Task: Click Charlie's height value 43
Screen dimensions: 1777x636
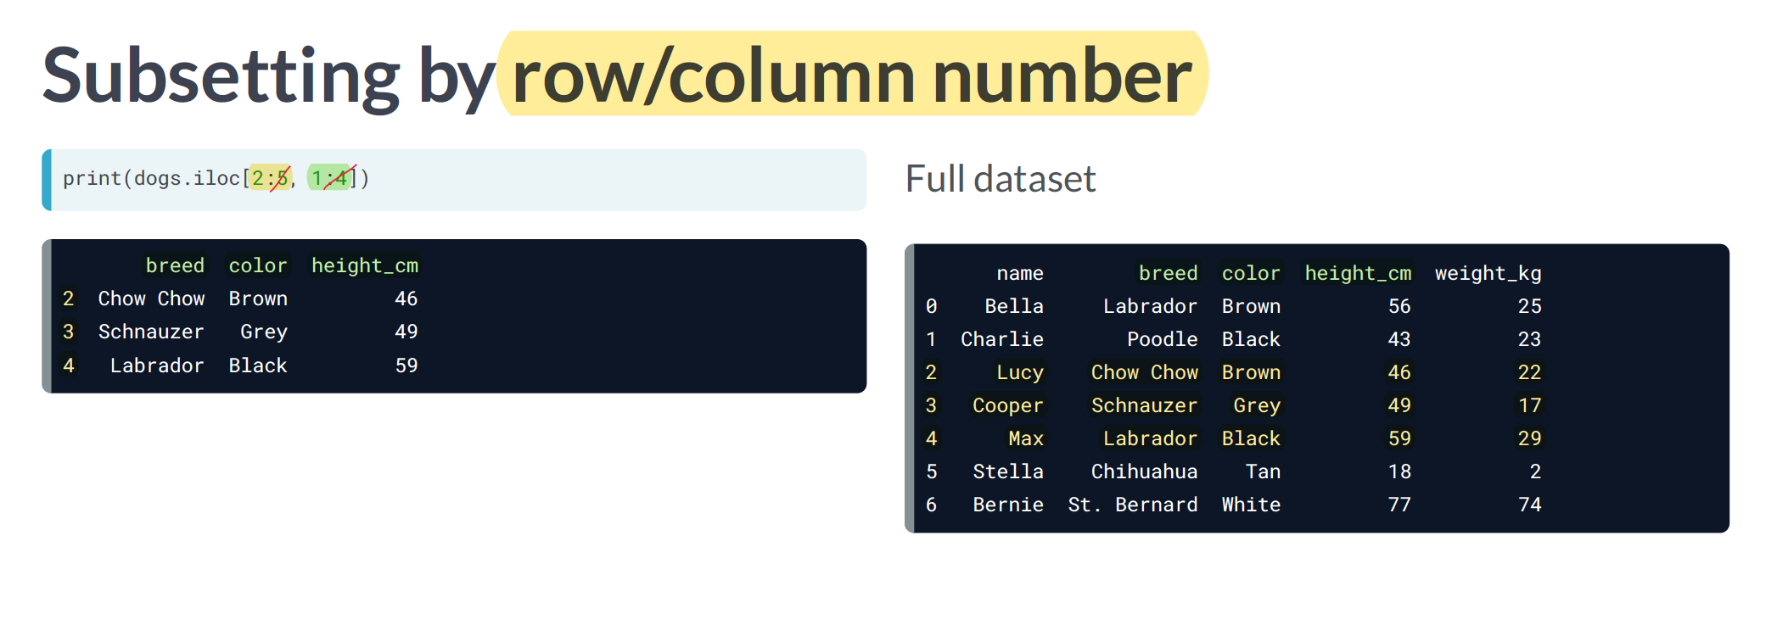Action: [1399, 339]
